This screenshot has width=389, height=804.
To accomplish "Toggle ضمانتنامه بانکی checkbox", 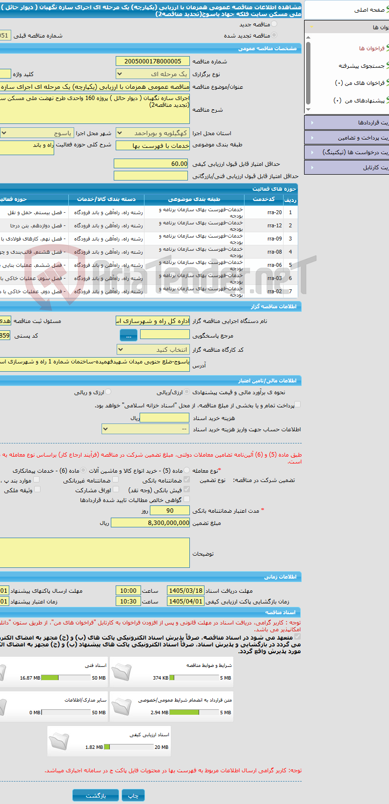I will coord(187,480).
